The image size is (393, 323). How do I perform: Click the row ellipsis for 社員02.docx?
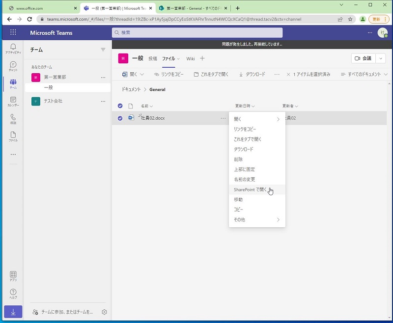click(223, 118)
